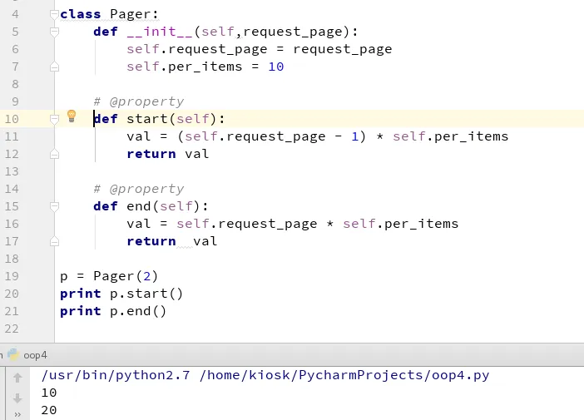Click the console output value 20
The height and width of the screenshot is (420, 584).
(x=49, y=410)
